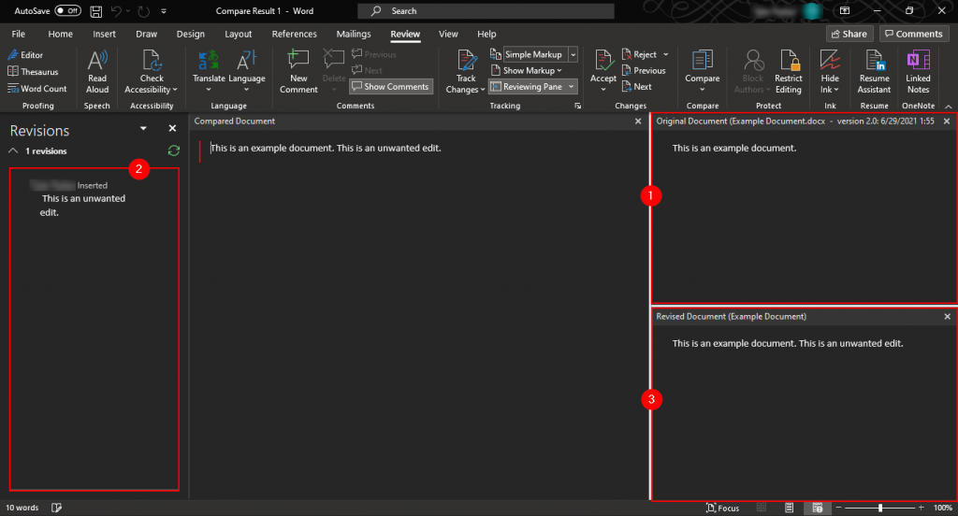This screenshot has width=958, height=516.
Task: Open the Simple Markup dropdown
Action: (573, 54)
